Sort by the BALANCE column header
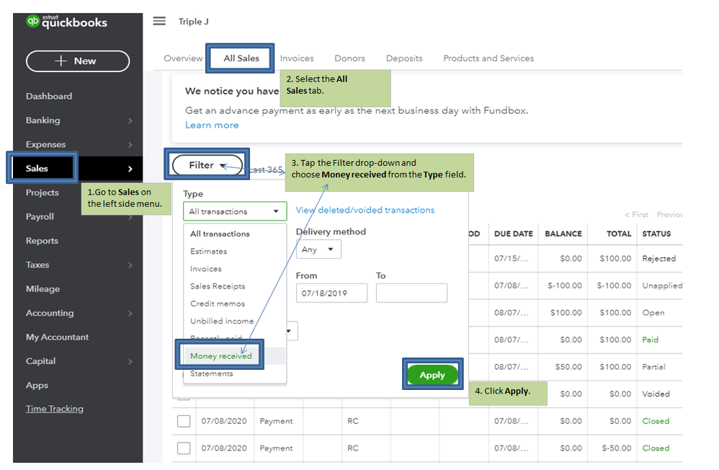This screenshot has height=470, width=719. [x=563, y=234]
